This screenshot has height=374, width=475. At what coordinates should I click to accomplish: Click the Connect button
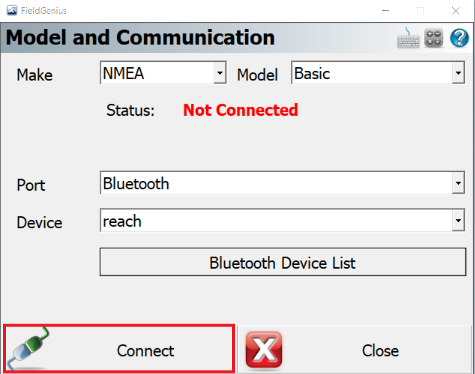point(119,348)
